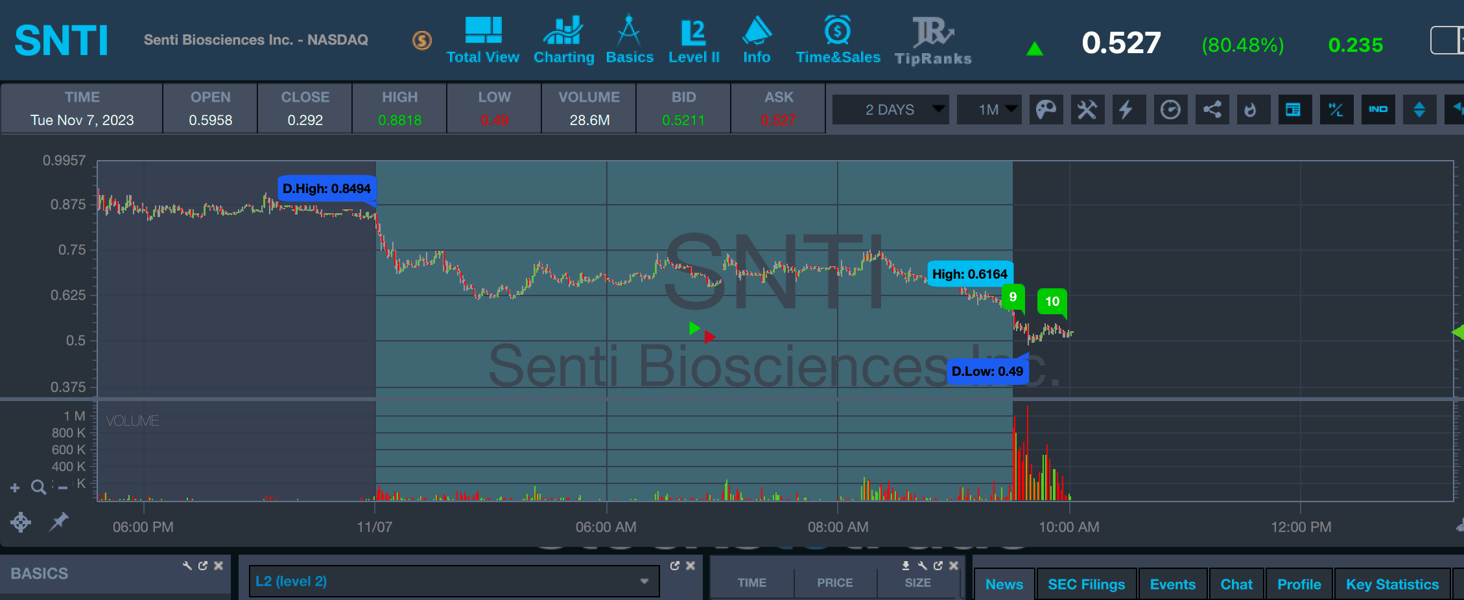This screenshot has width=1464, height=600.
Task: Close the Time and Sales panel
Action: point(954,566)
